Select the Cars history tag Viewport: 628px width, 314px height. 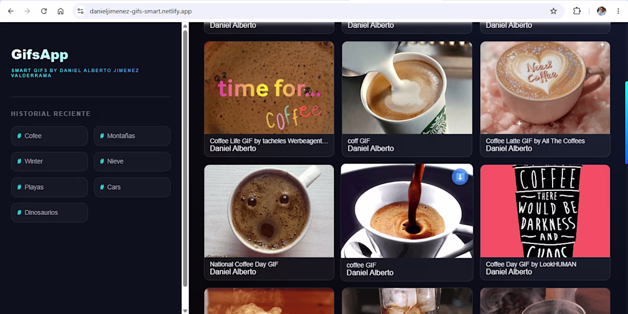coord(132,187)
